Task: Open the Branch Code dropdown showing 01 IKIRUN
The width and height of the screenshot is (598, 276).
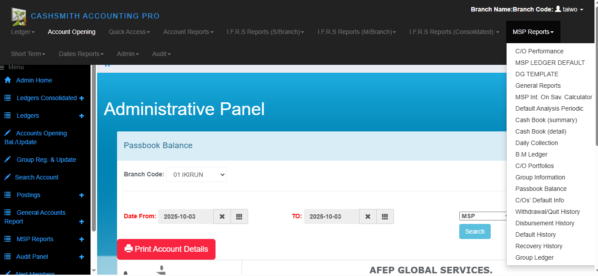Action: click(x=196, y=175)
